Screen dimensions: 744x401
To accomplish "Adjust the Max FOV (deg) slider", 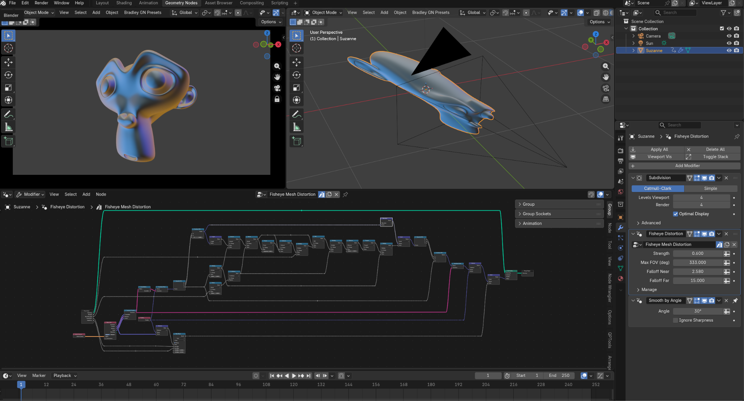I will (698, 263).
